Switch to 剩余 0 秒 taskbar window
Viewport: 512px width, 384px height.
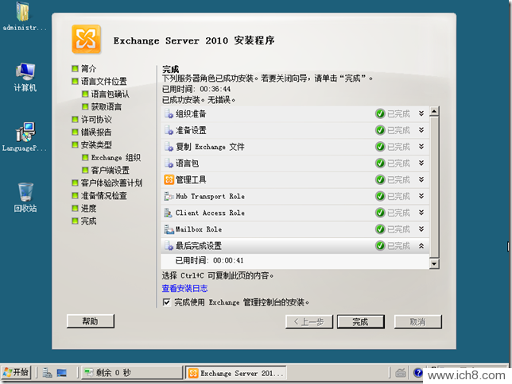pyautogui.click(x=132, y=373)
